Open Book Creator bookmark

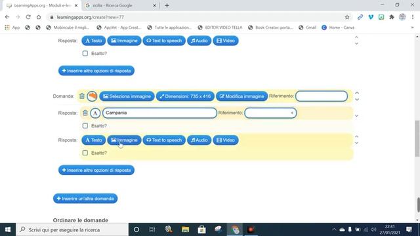click(270, 28)
